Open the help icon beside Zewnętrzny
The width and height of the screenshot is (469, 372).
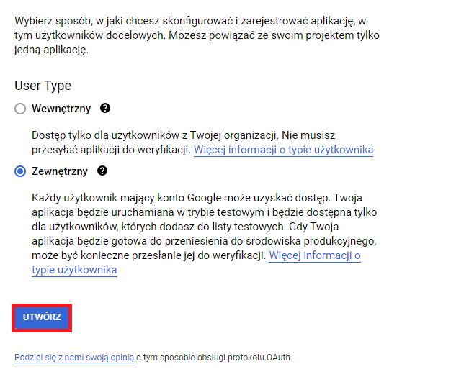pos(102,171)
